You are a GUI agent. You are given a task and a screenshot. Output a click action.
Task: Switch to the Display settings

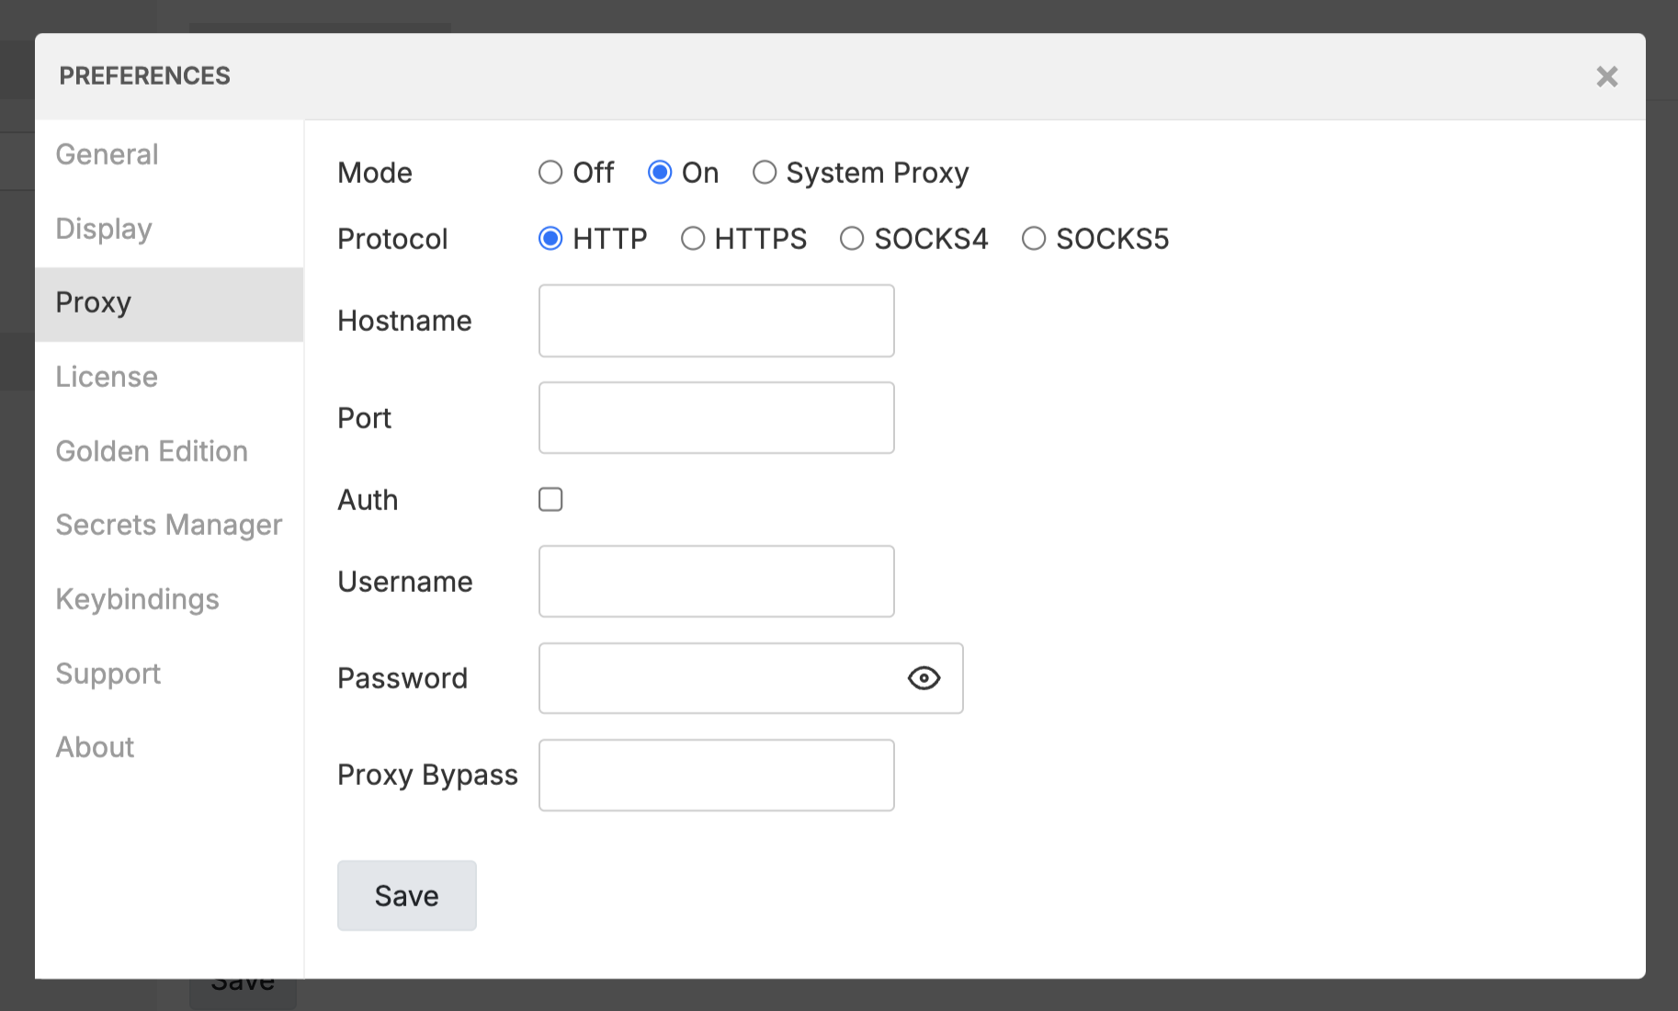click(103, 228)
